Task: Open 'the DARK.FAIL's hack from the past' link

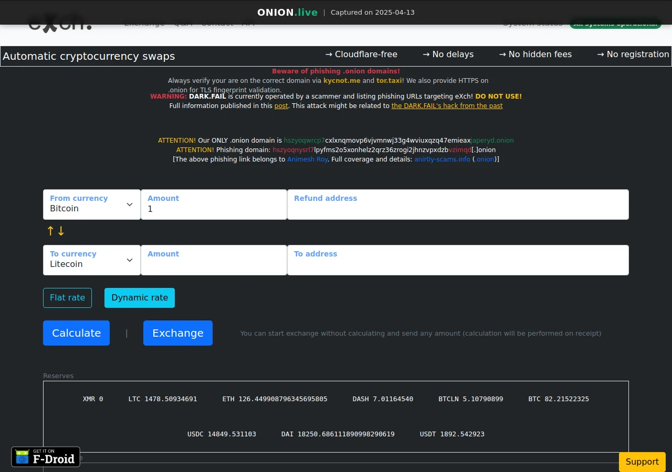Action: click(x=447, y=106)
